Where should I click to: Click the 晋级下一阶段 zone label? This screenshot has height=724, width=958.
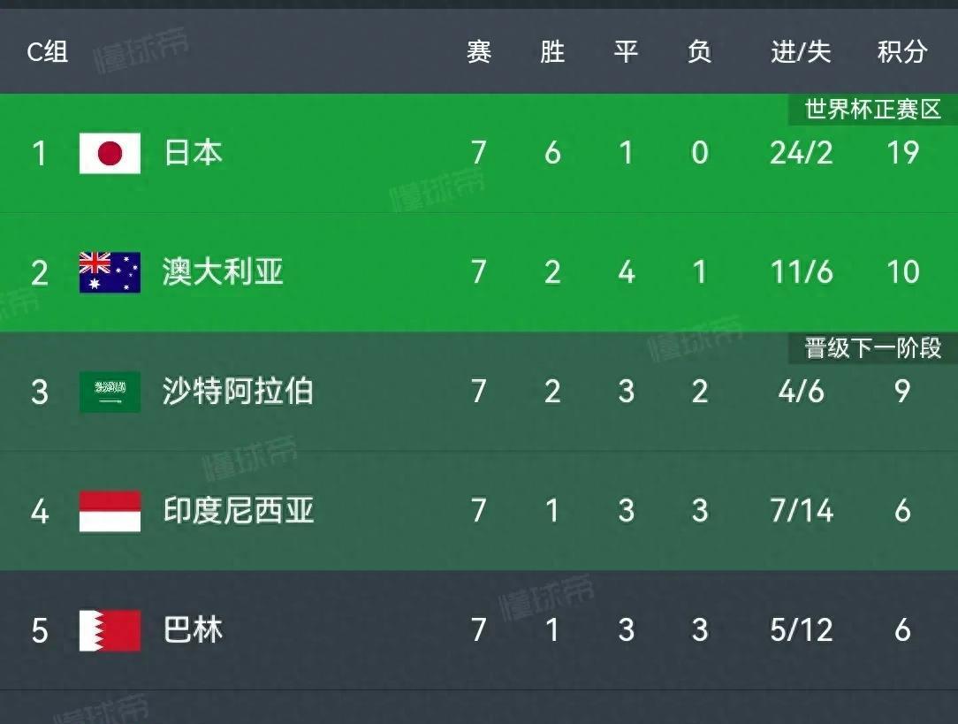point(872,348)
